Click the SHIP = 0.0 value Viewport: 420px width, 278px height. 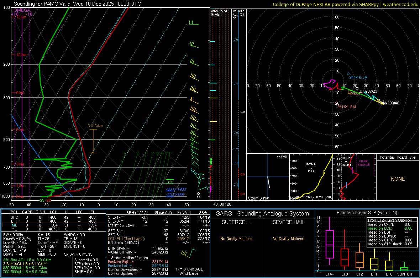coord(83,272)
